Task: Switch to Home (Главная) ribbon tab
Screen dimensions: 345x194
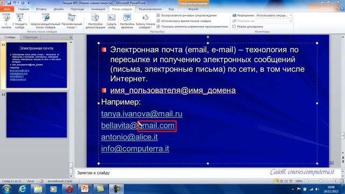Action: (24, 9)
